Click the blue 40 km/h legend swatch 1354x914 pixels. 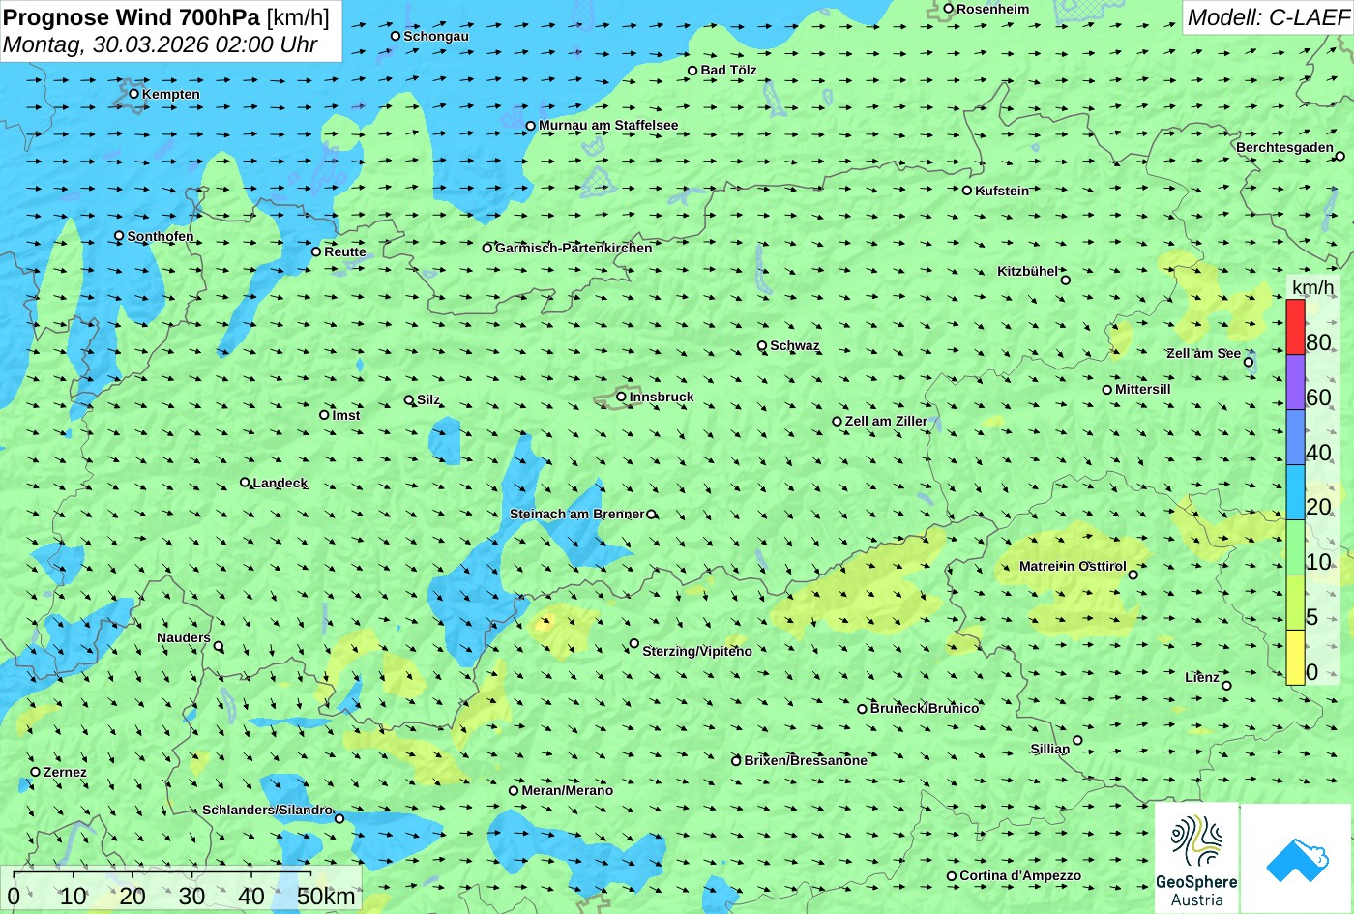[1295, 437]
